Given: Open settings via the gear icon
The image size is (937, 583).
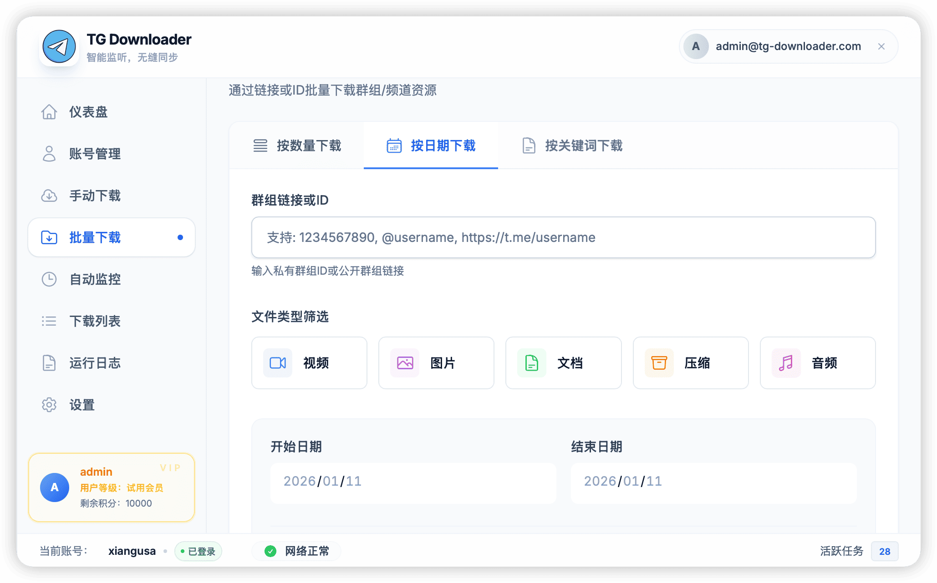Looking at the screenshot, I should [x=49, y=405].
